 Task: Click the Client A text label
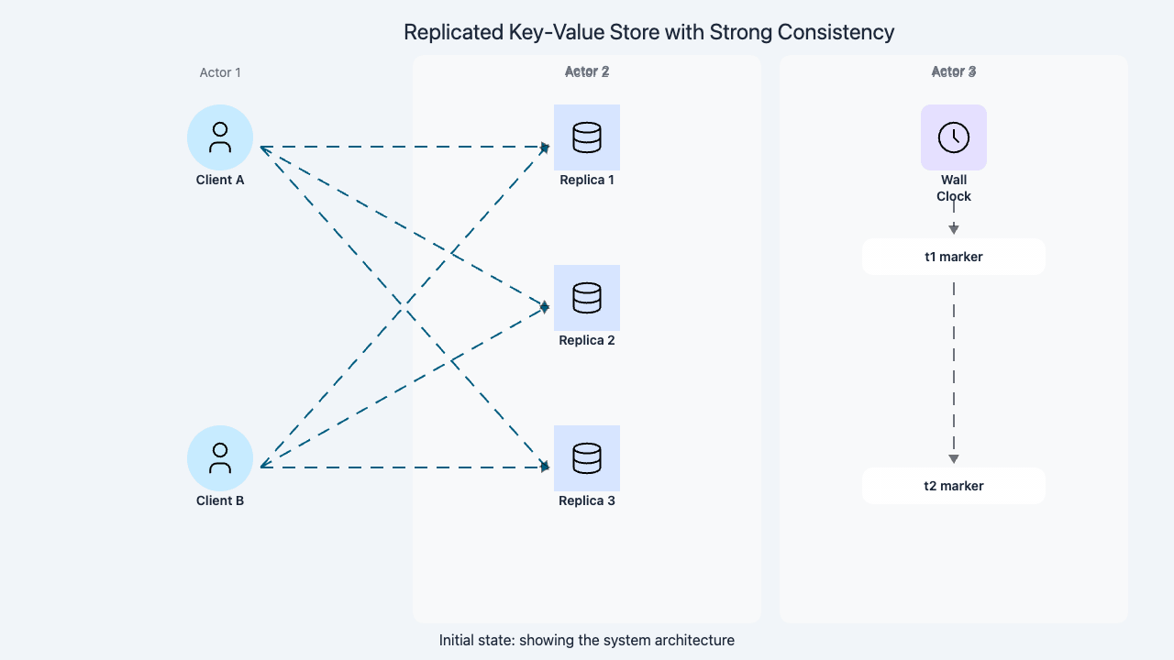[220, 180]
